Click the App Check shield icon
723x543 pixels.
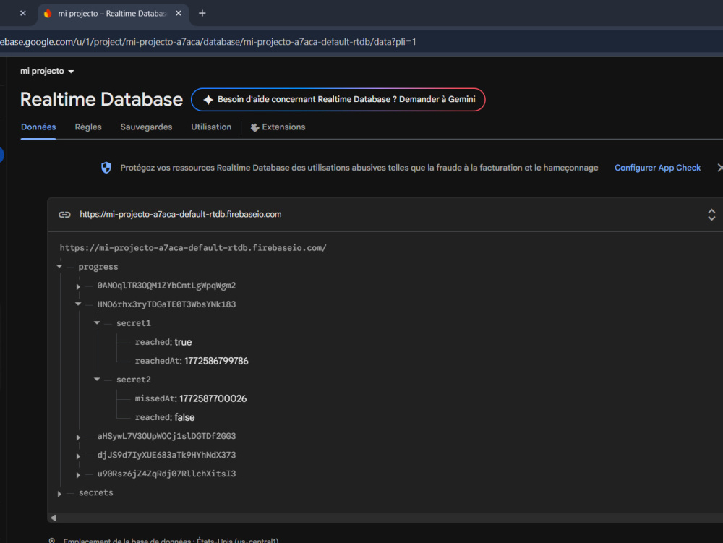106,168
